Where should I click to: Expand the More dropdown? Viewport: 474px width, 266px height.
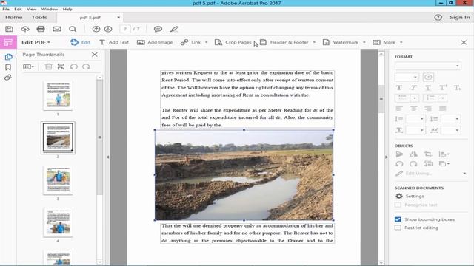pos(401,43)
